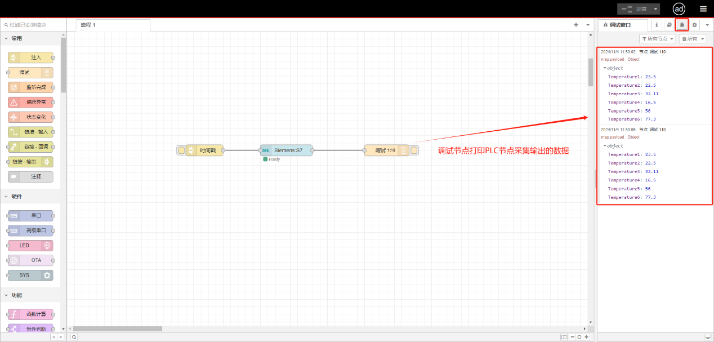This screenshot has width=714, height=342.
Task: Click the 部署 deploy button
Action: [638, 9]
